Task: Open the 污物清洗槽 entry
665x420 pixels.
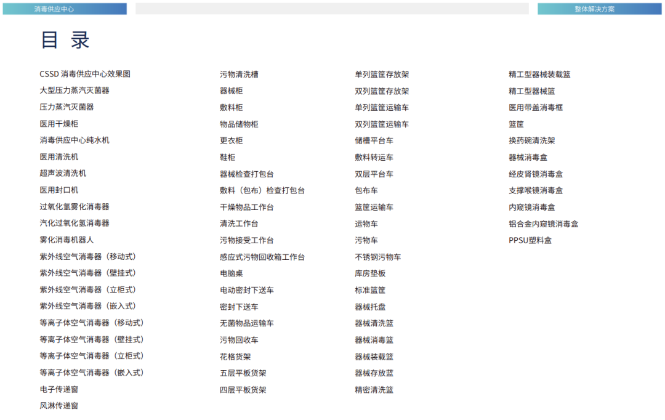Action: [x=236, y=73]
